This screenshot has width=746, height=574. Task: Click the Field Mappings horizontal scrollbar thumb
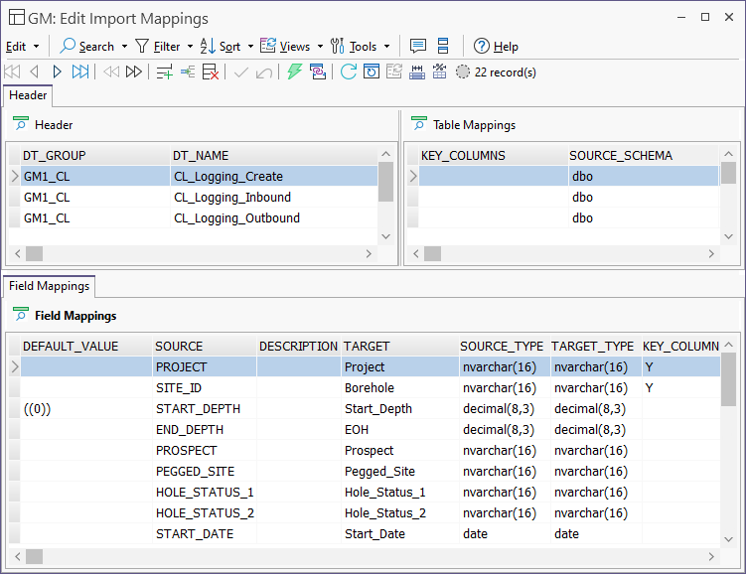[x=34, y=556]
